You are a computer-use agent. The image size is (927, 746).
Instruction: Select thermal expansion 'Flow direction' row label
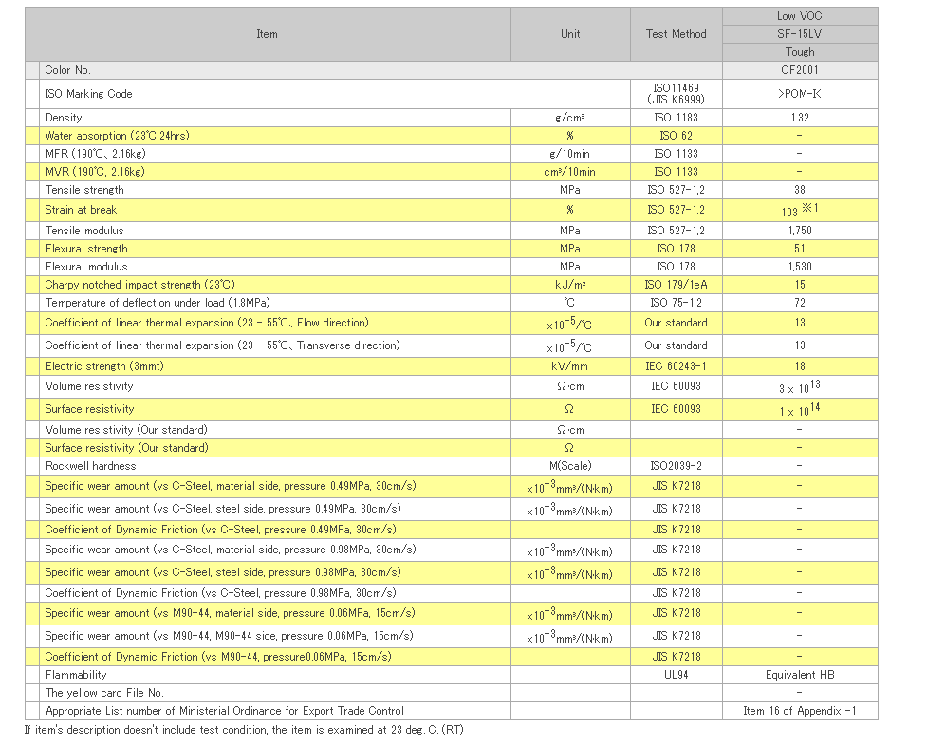pyautogui.click(x=207, y=323)
